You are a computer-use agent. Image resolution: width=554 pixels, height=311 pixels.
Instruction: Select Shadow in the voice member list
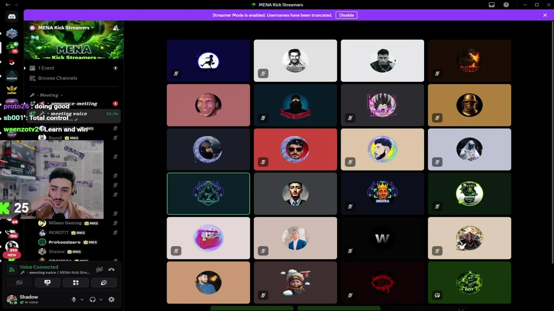point(78,251)
